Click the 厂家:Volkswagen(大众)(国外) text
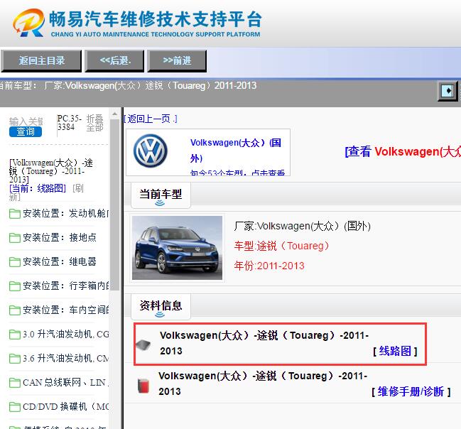Image resolution: width=461 pixels, height=429 pixels. [x=302, y=226]
